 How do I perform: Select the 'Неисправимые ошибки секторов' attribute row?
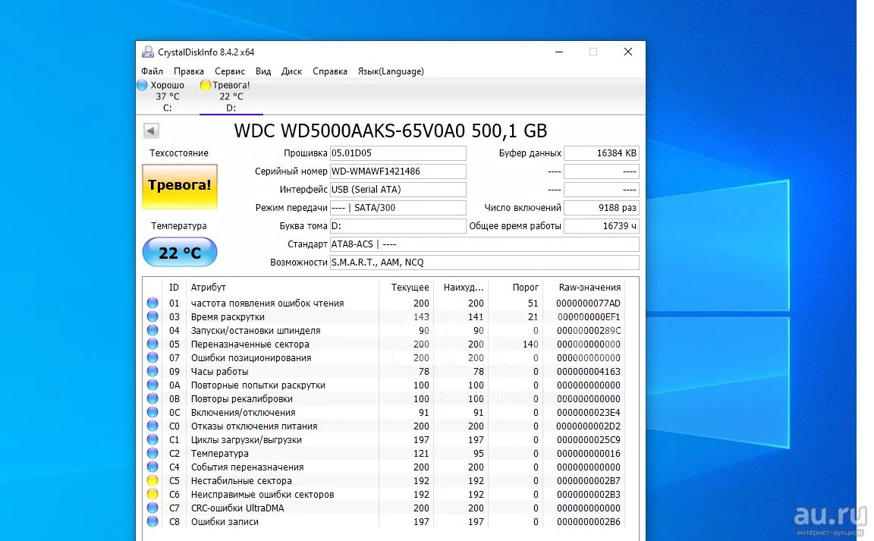[385, 494]
